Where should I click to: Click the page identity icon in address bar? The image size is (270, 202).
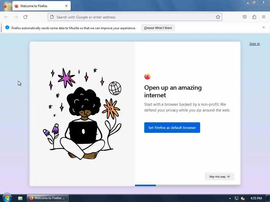[52, 17]
